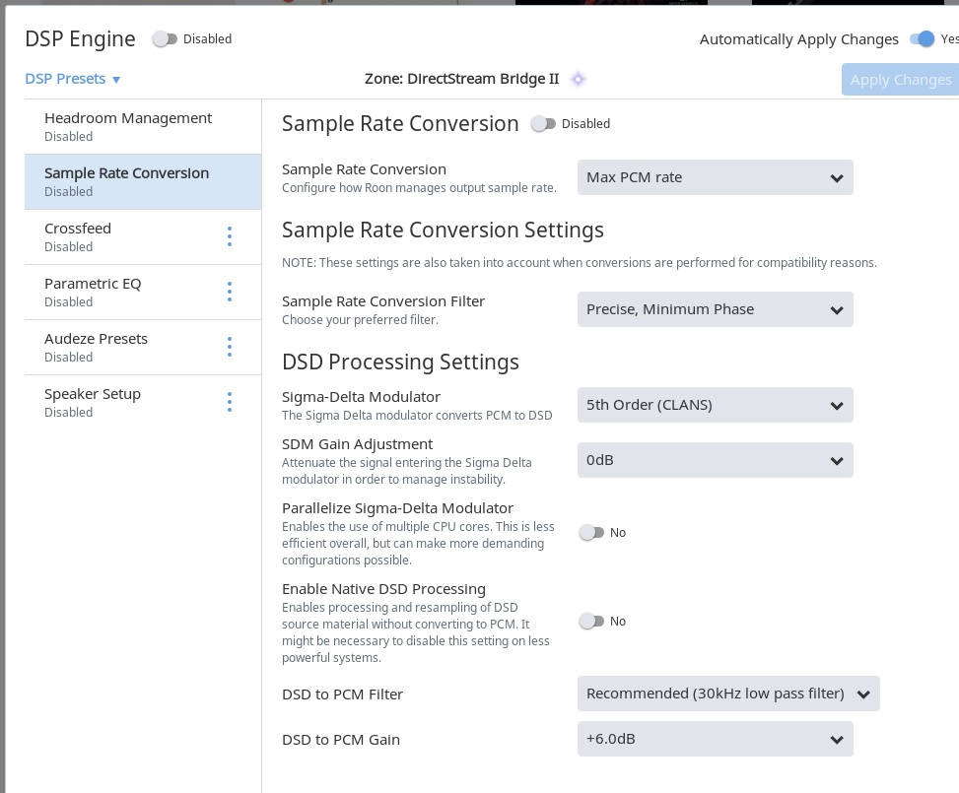Click the Apply Changes button
The image size is (959, 793).
900,80
